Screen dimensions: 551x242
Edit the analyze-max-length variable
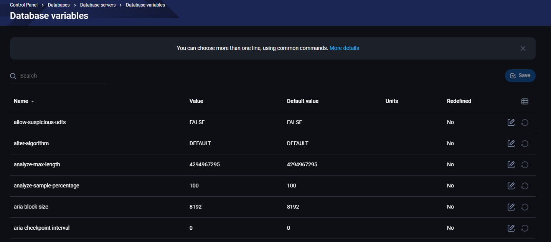point(511,165)
